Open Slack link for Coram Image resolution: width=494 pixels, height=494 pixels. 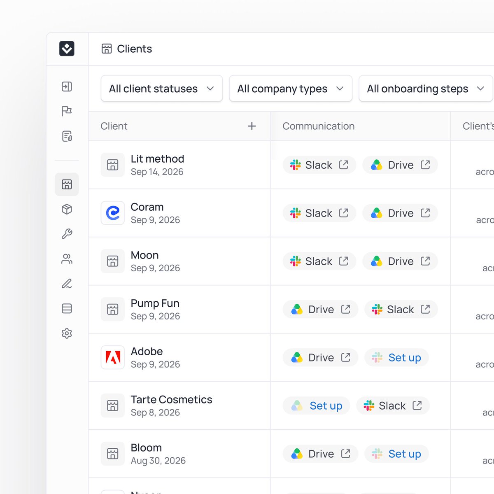[319, 213]
